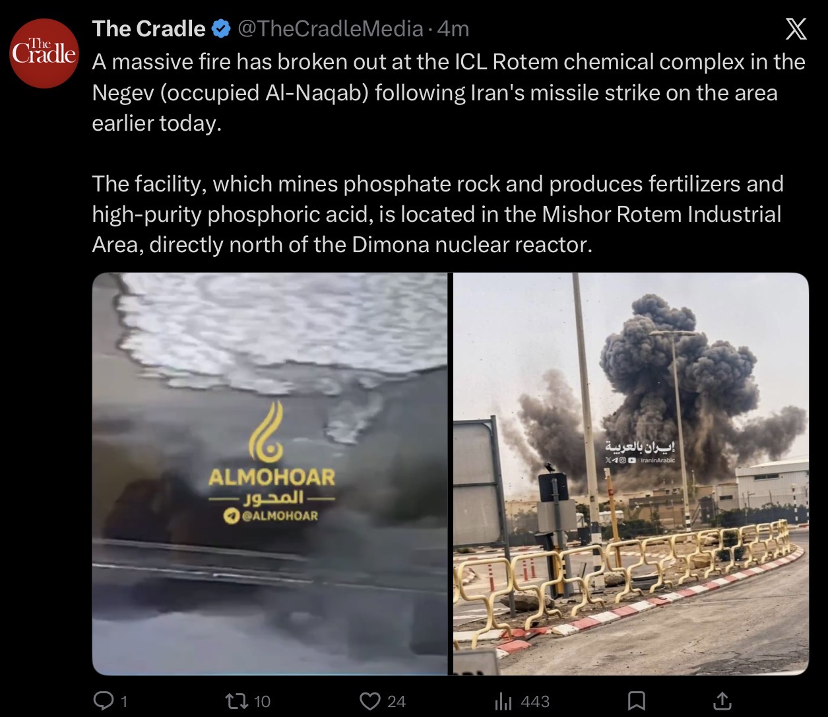Click the reply count 1
The image size is (828, 717).
coord(123,701)
